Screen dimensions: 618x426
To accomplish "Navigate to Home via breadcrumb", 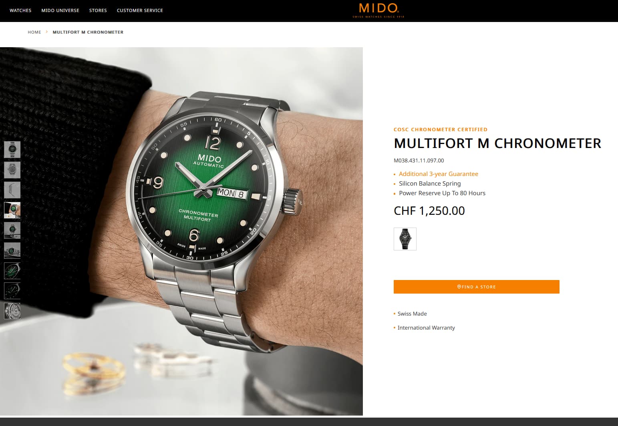I will coord(34,32).
